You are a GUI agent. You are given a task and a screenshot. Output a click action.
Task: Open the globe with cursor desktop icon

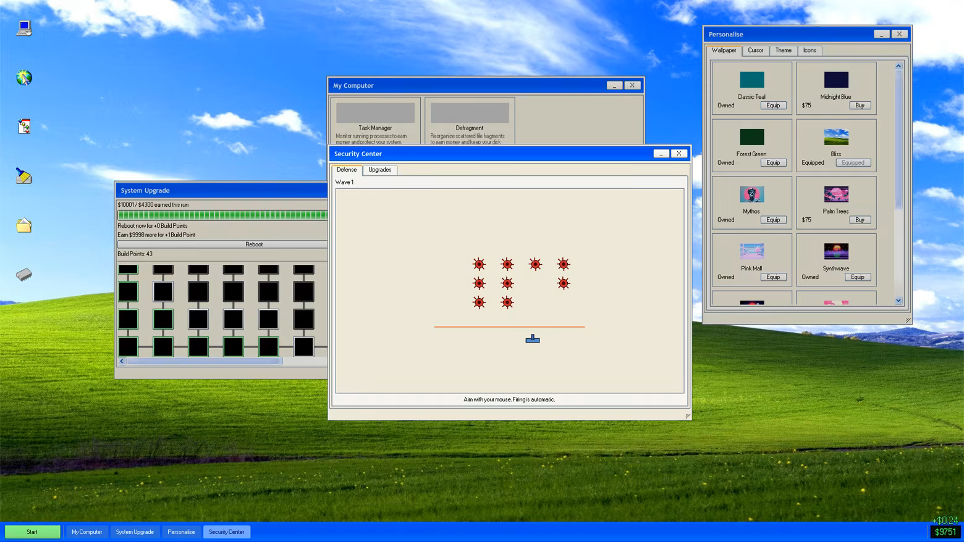(24, 77)
